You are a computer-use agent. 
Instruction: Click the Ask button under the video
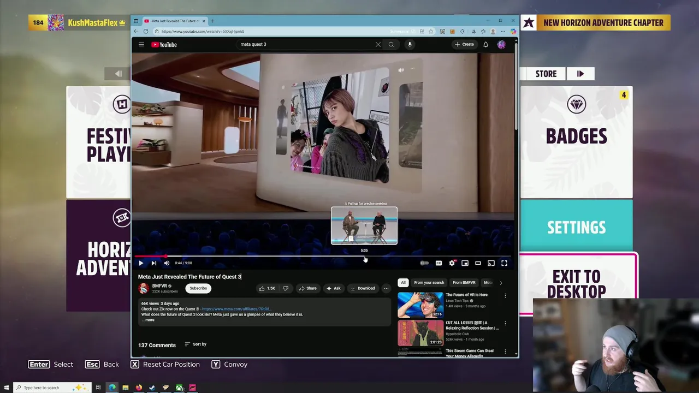[x=333, y=288]
